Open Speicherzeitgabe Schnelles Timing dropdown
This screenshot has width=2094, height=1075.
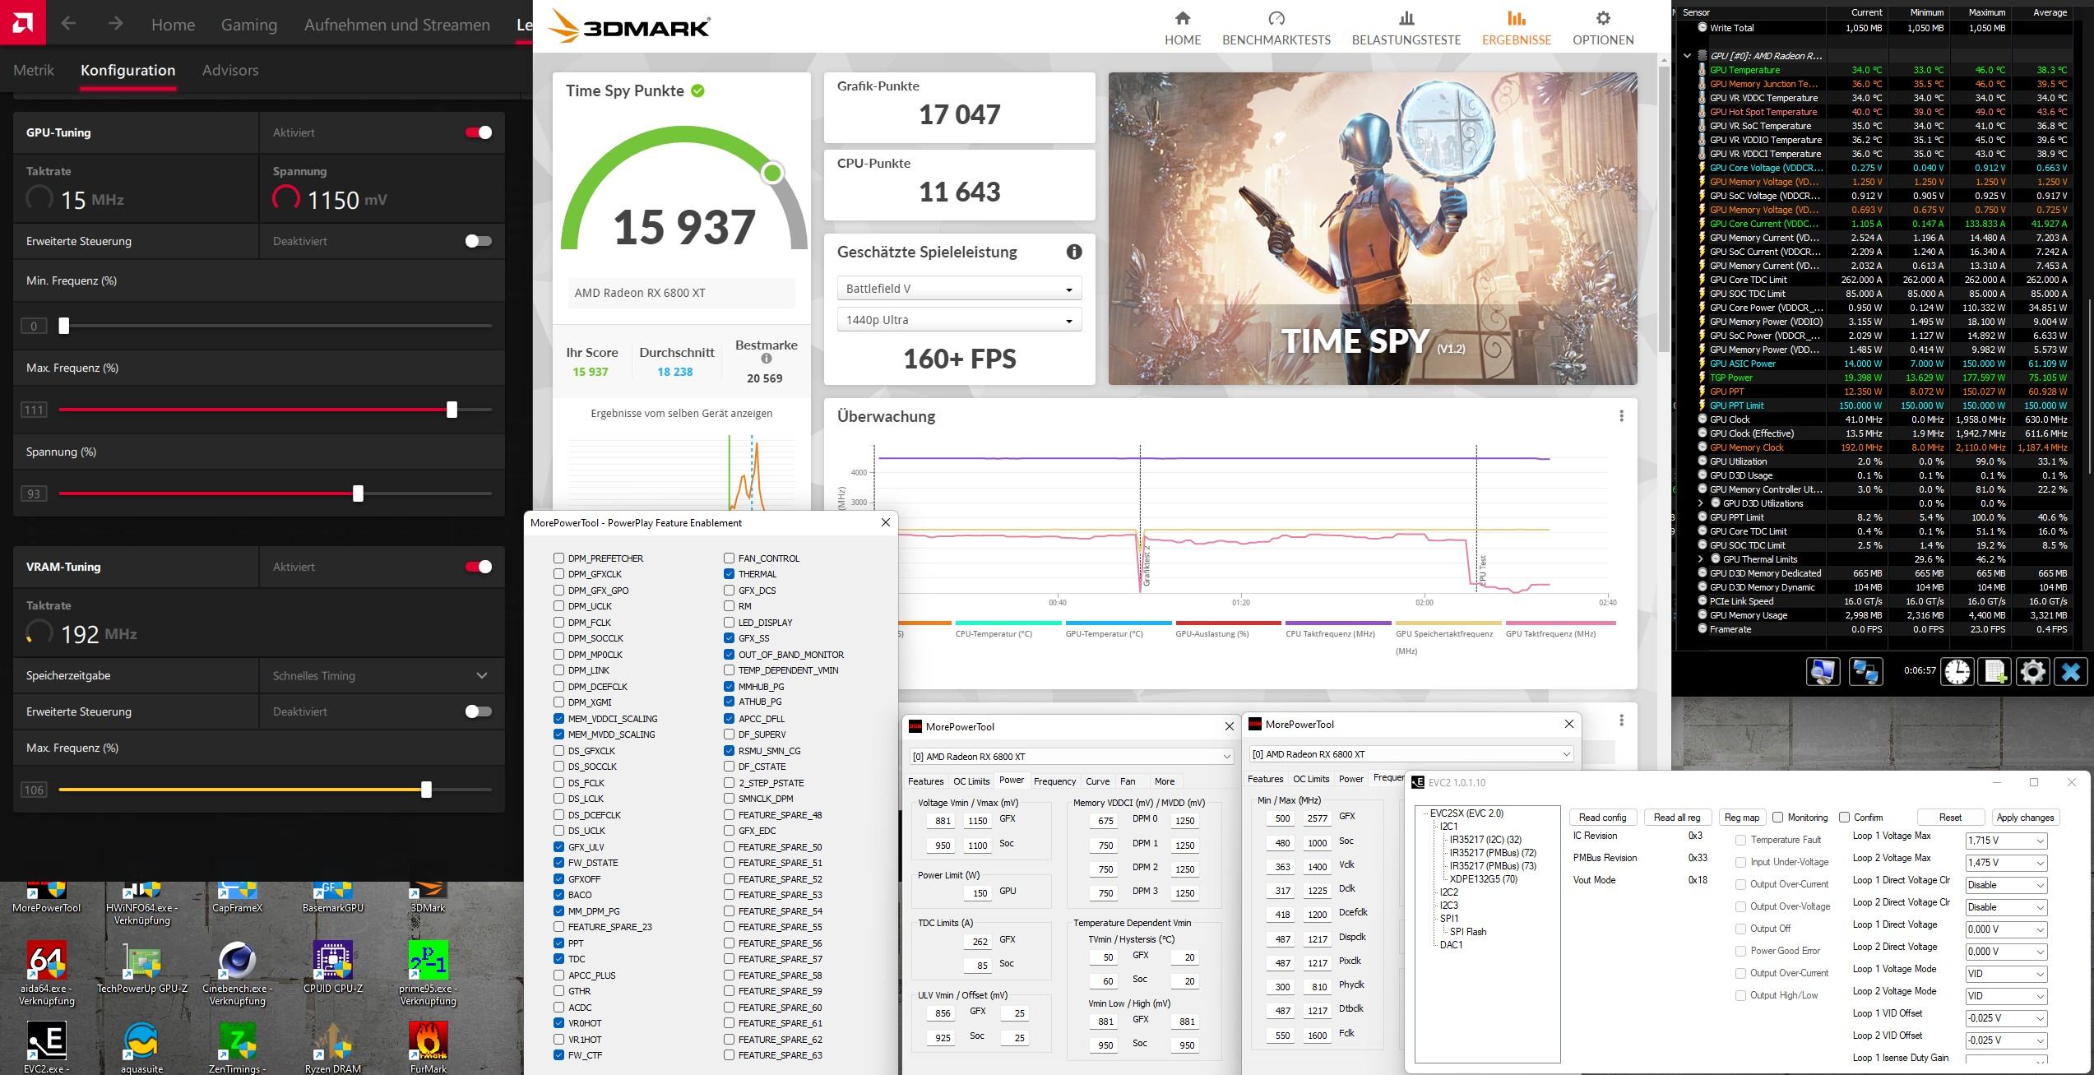point(382,675)
